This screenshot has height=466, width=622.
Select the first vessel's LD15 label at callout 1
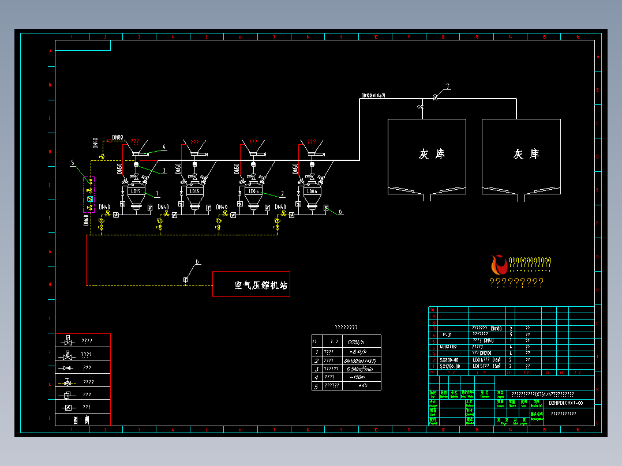tap(136, 191)
